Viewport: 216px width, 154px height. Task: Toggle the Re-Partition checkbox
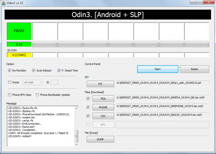(x=9, y=70)
